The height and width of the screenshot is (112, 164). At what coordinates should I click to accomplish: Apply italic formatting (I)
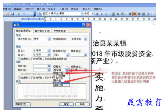pos(102,14)
